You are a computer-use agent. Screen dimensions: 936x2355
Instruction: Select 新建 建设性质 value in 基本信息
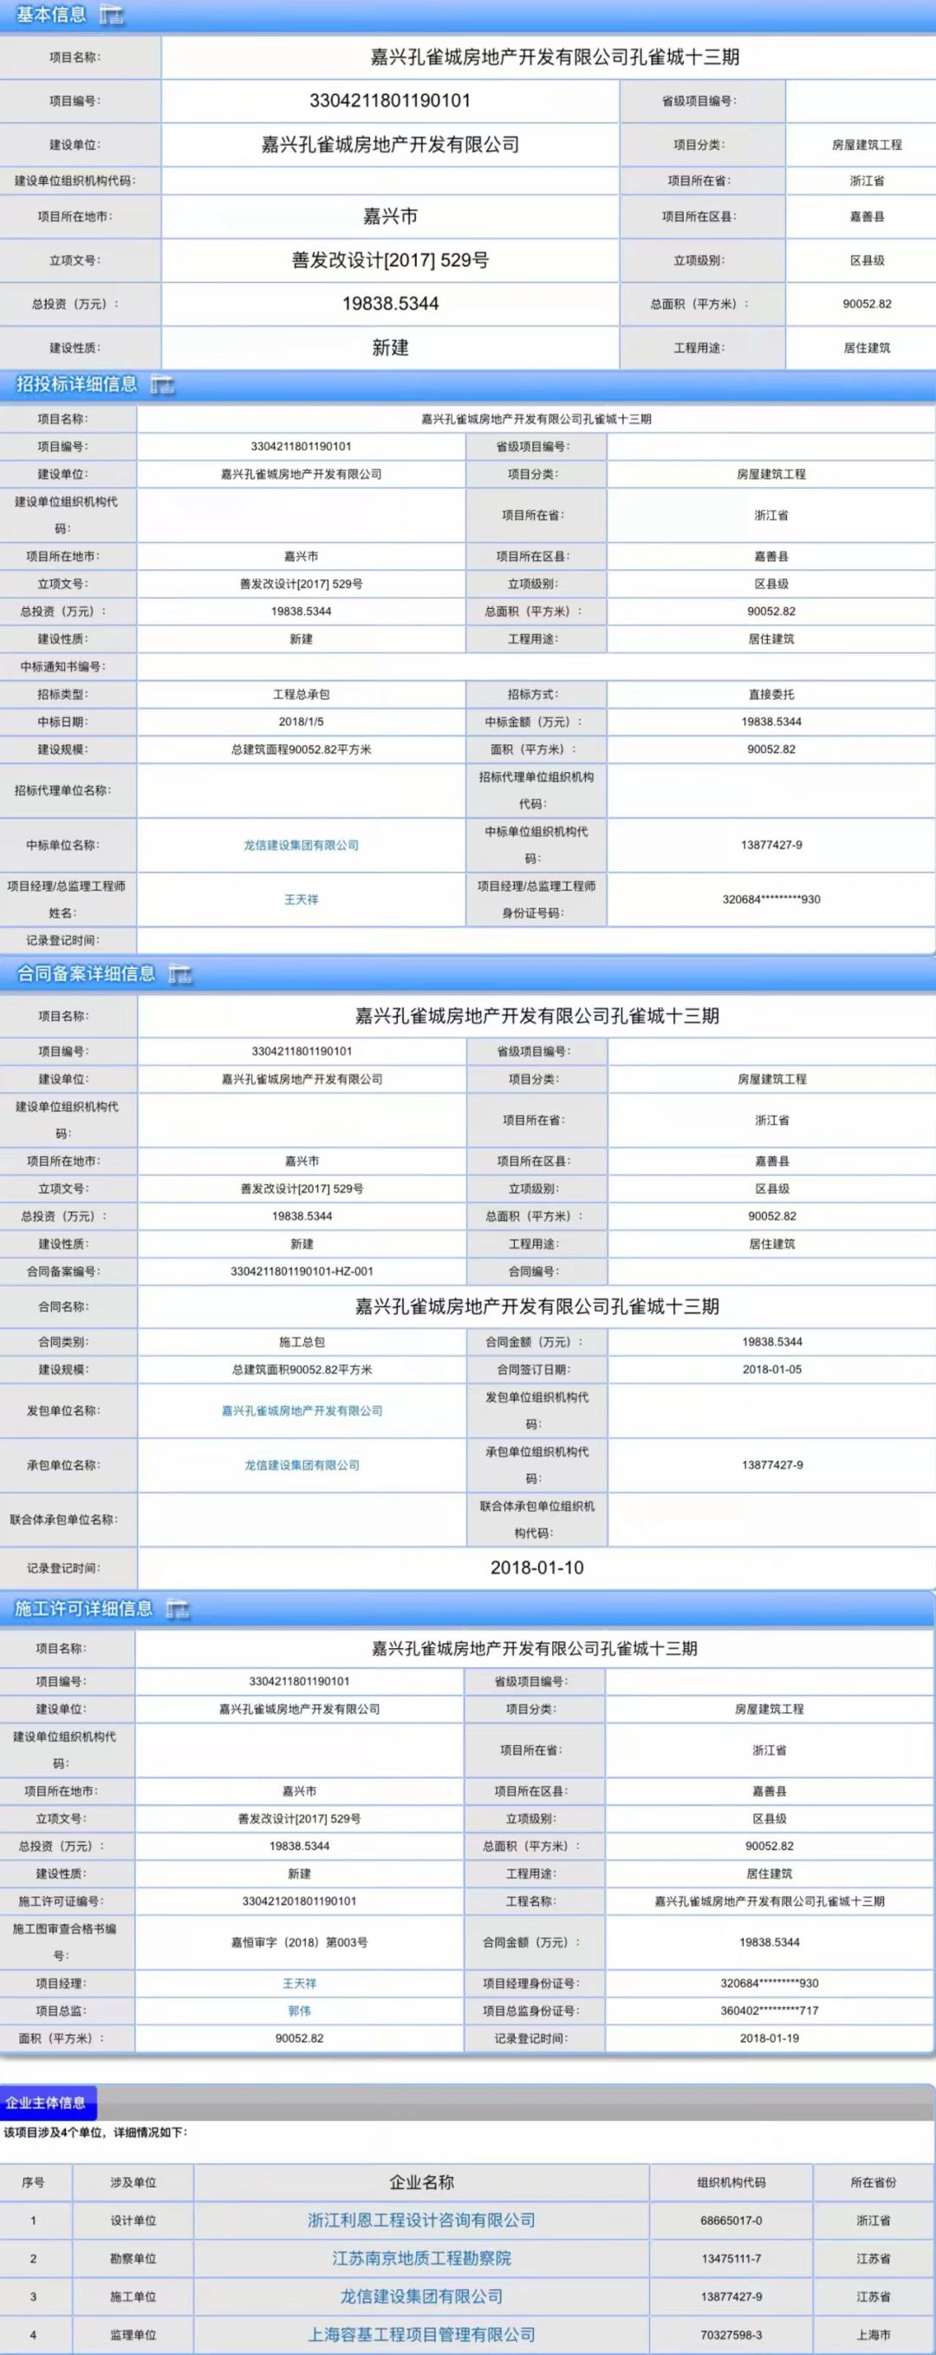[390, 348]
